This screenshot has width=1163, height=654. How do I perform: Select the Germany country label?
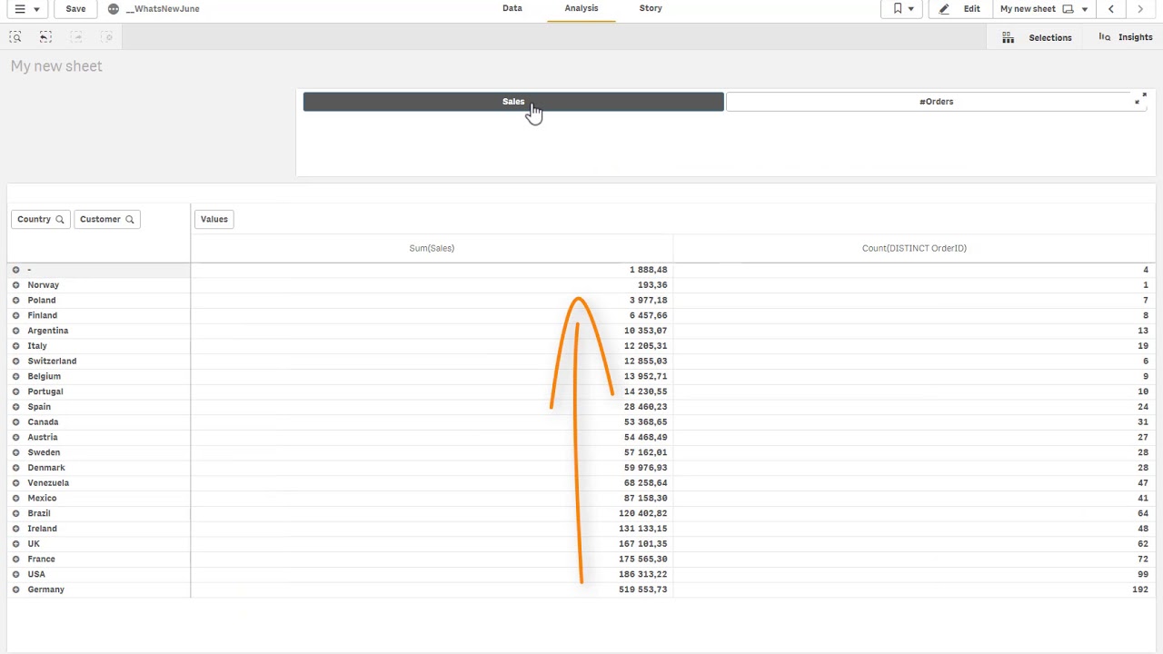pos(45,590)
